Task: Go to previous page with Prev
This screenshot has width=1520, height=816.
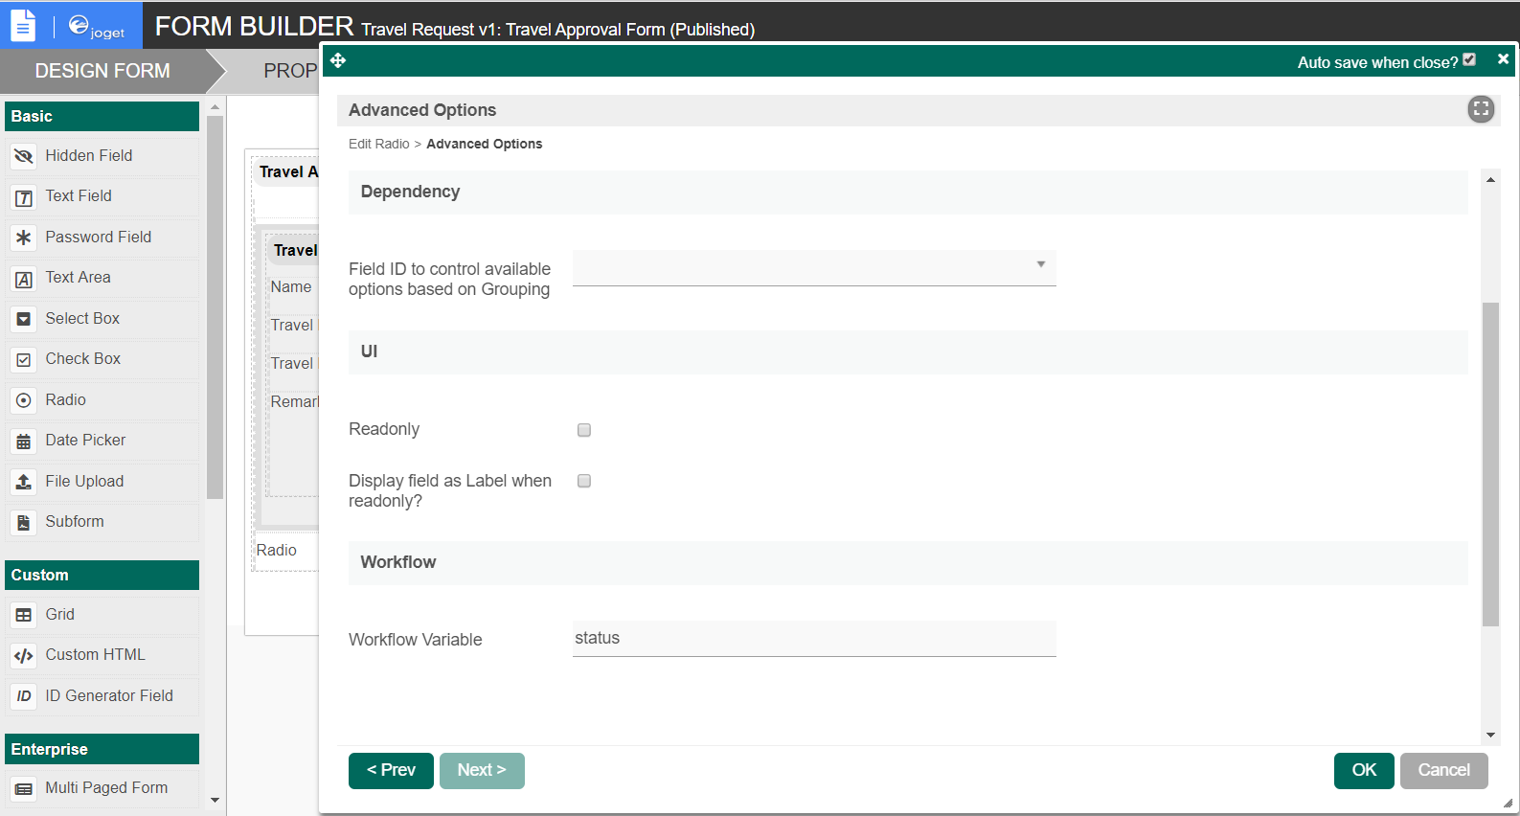Action: tap(391, 771)
